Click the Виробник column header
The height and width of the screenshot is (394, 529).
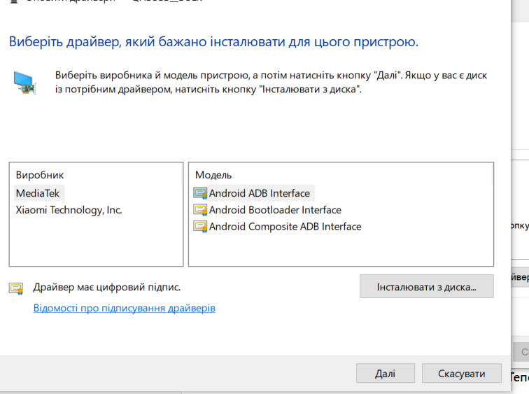tap(40, 175)
